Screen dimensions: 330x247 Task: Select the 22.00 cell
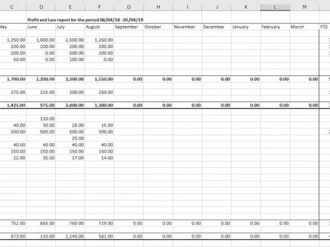click(13, 158)
